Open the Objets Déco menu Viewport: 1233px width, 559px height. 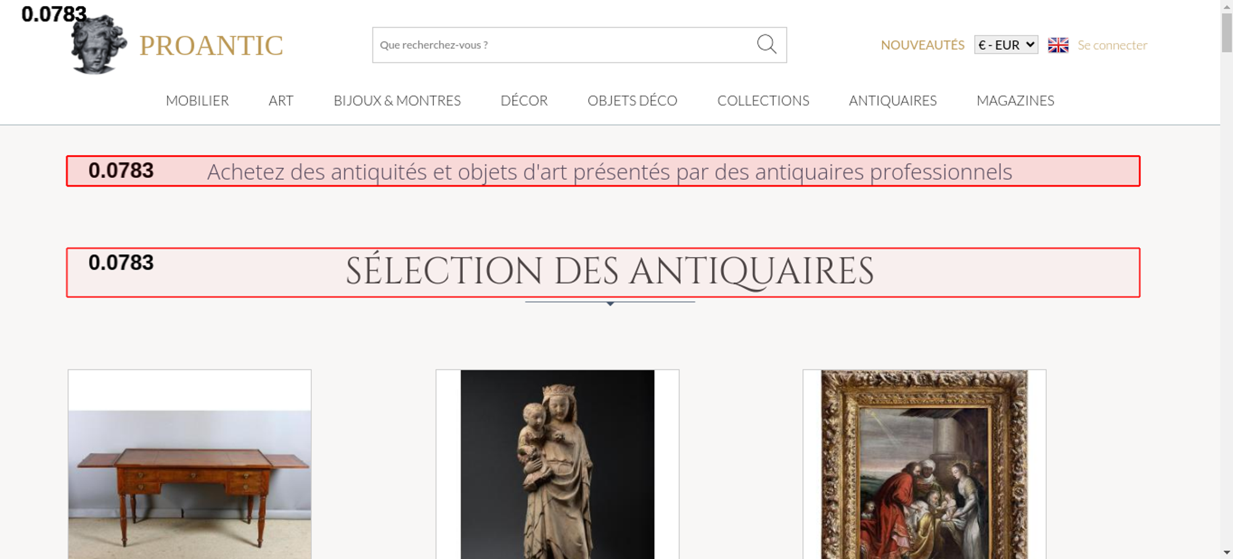(632, 100)
